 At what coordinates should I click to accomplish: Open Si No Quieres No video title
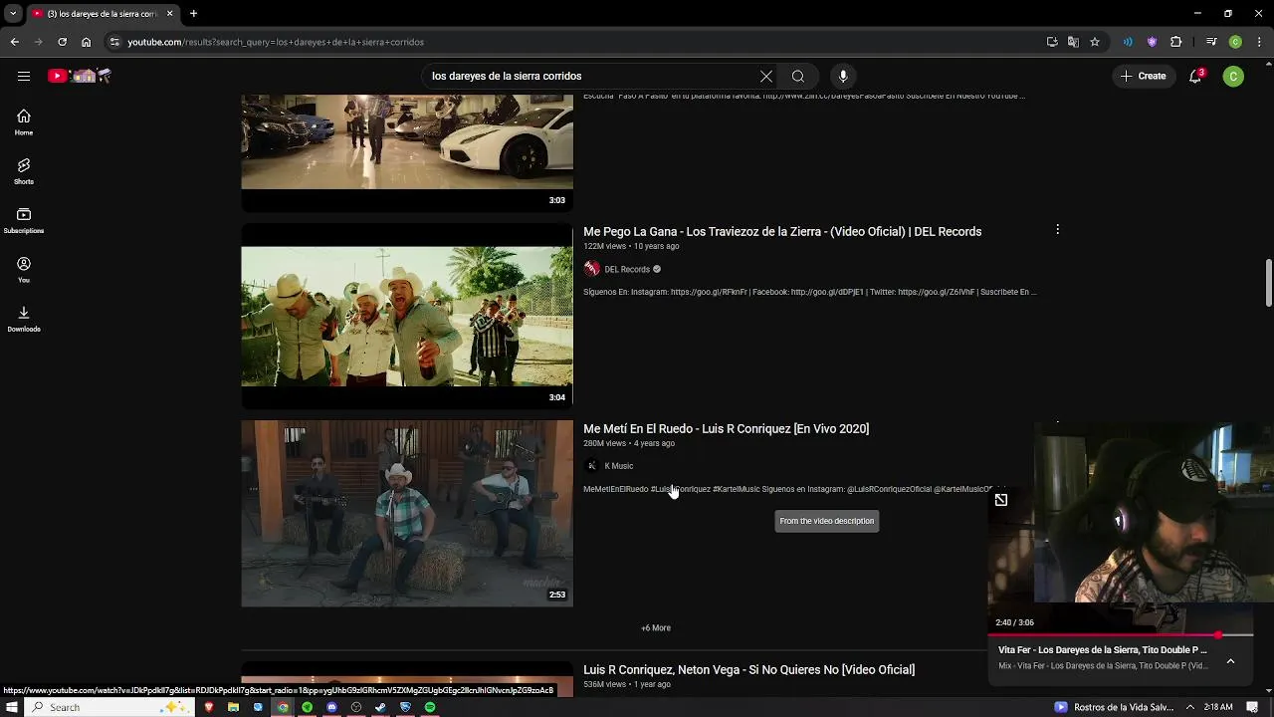pyautogui.click(x=748, y=669)
